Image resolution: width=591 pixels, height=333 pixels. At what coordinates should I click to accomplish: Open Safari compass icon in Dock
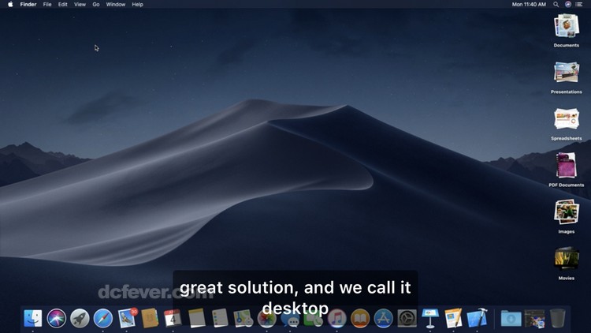pyautogui.click(x=103, y=318)
